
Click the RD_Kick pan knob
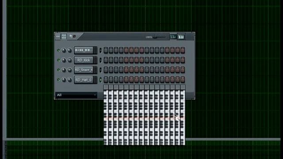click(x=64, y=60)
